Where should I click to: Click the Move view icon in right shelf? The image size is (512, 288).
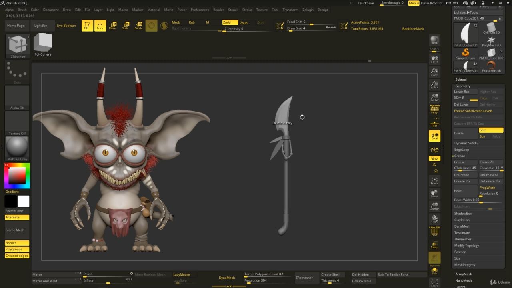pos(434,194)
